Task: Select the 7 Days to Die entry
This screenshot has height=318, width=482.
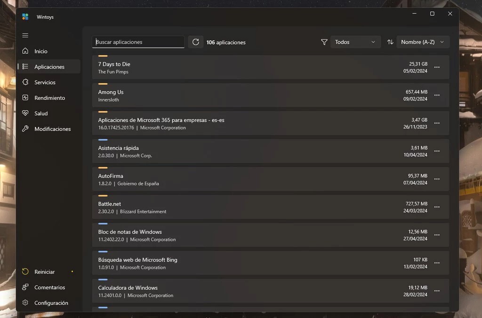Action: click(x=271, y=67)
